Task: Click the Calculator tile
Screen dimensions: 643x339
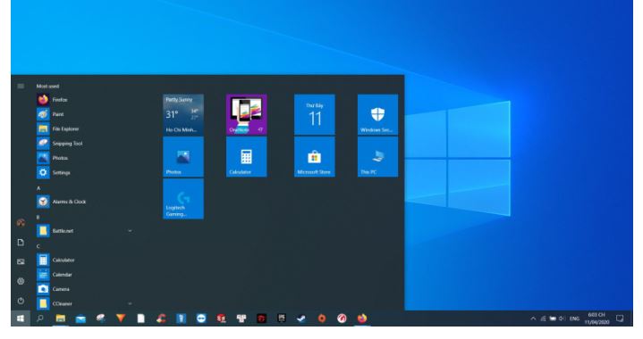Action: [x=247, y=157]
